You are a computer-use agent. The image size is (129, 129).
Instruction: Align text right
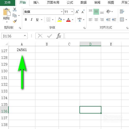102,20
